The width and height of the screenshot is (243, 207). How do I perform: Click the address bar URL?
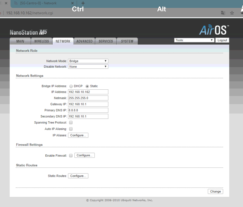click(30, 13)
